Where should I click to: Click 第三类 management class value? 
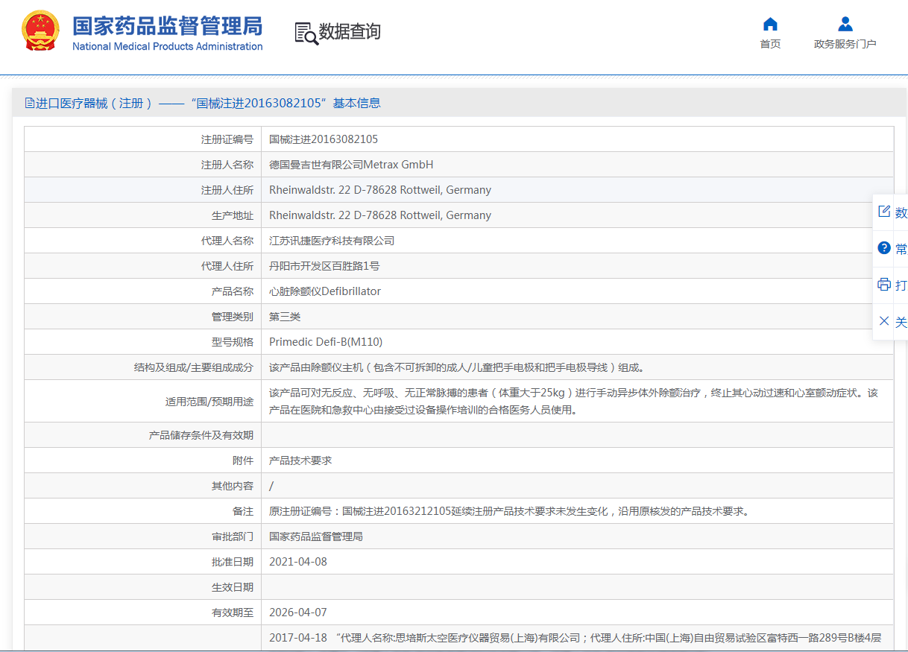click(x=285, y=317)
